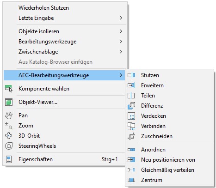
Task: Click the Objekt-Viewer green cube icon
Action: click(x=9, y=102)
